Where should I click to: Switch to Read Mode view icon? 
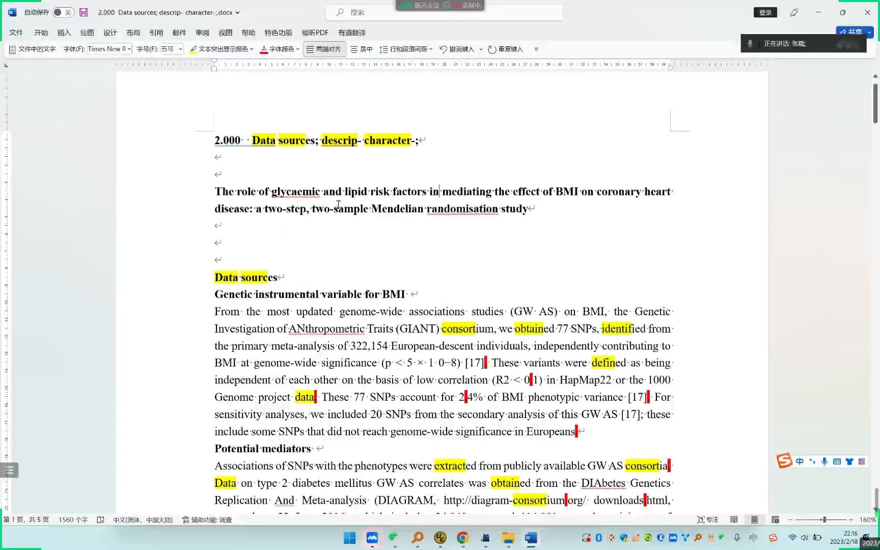[734, 520]
